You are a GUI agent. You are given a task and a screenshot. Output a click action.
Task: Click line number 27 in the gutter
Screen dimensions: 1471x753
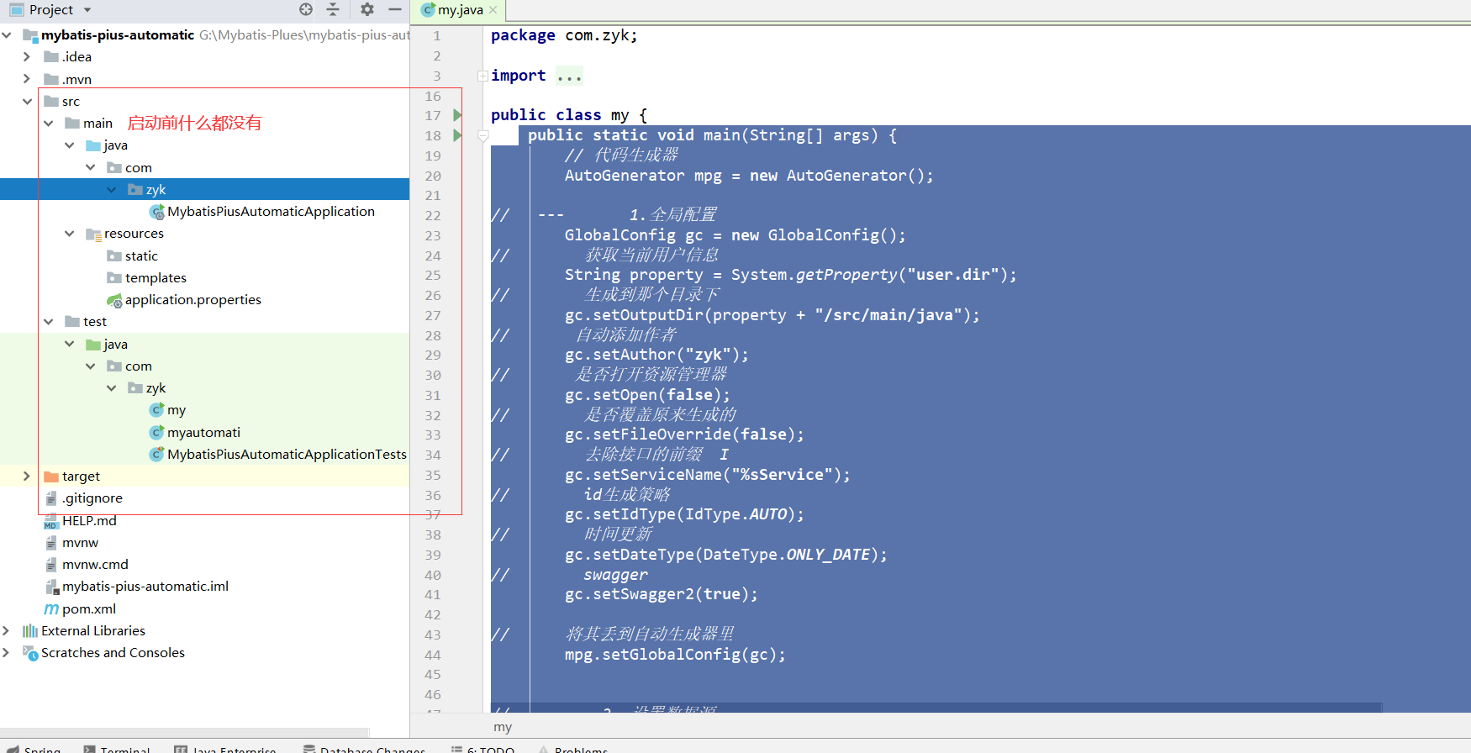tap(433, 315)
